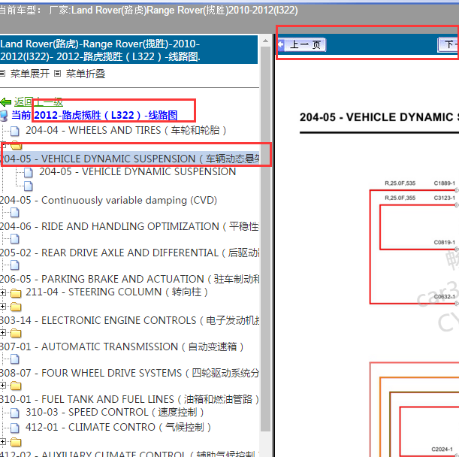Click the document icon for 205-02 REAR DRIVE AXLE
Screen dimensions: 459x457
[x=15, y=239]
